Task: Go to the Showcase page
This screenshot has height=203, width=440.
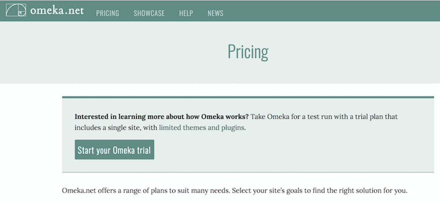Action: pos(149,13)
